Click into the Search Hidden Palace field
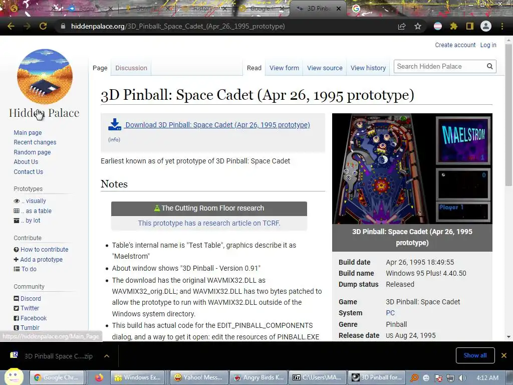 440,67
